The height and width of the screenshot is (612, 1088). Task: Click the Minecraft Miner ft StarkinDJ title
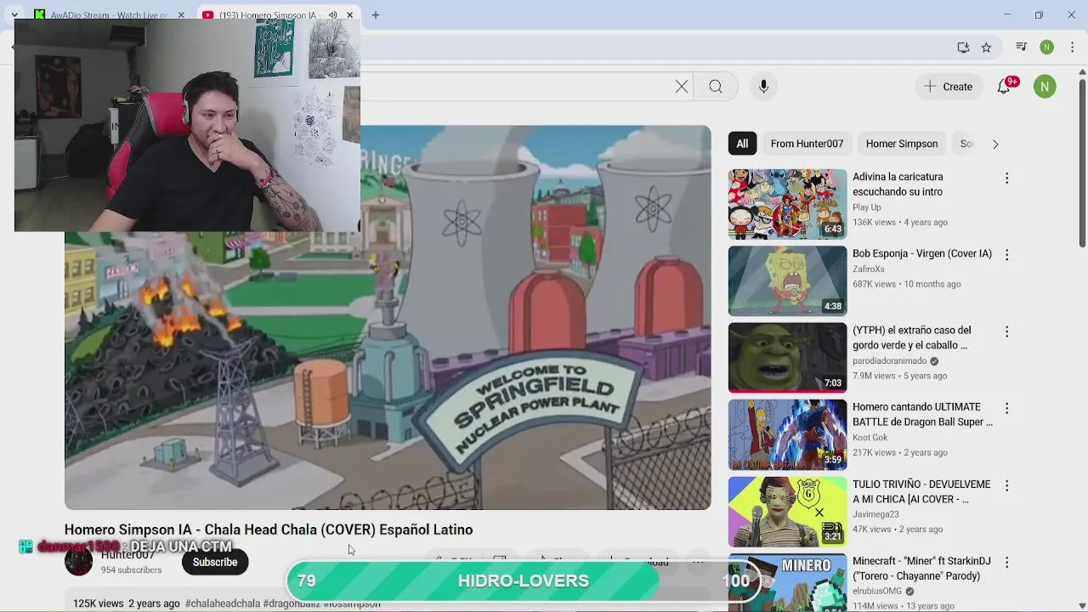coord(921,569)
